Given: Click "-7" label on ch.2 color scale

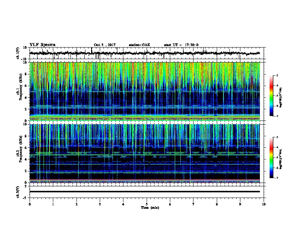Looking at the screenshot, I should coord(276,178).
